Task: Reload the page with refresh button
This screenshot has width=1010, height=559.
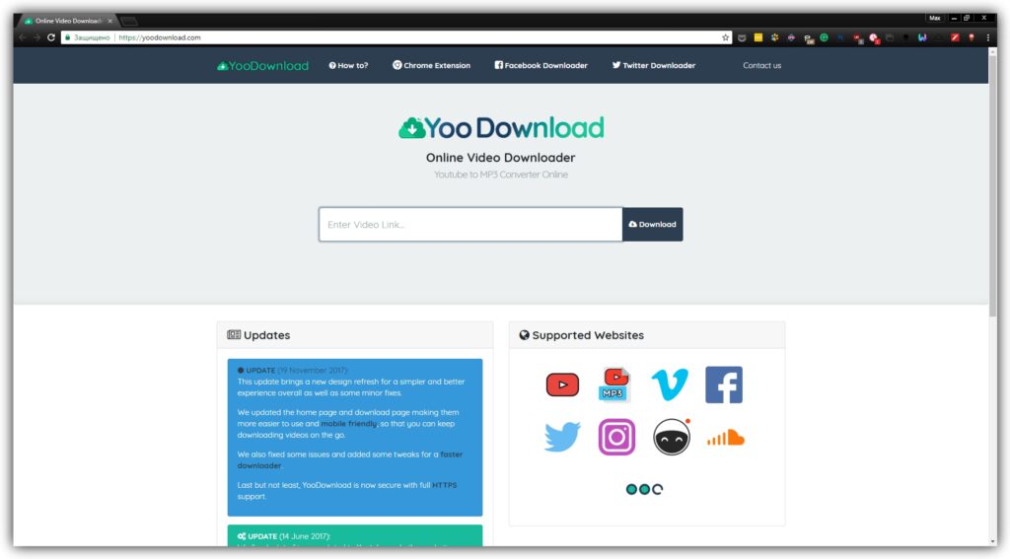Action: [51, 37]
